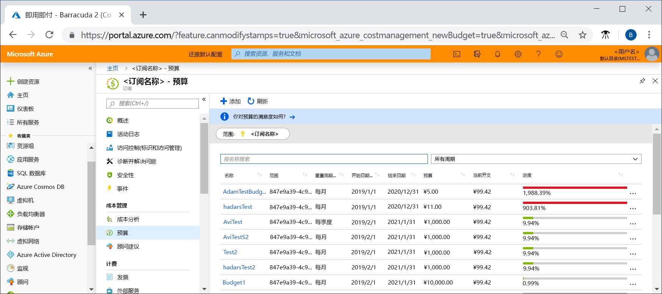662x294 pixels.
Task: Click the user account avatar
Action: [x=652, y=54]
